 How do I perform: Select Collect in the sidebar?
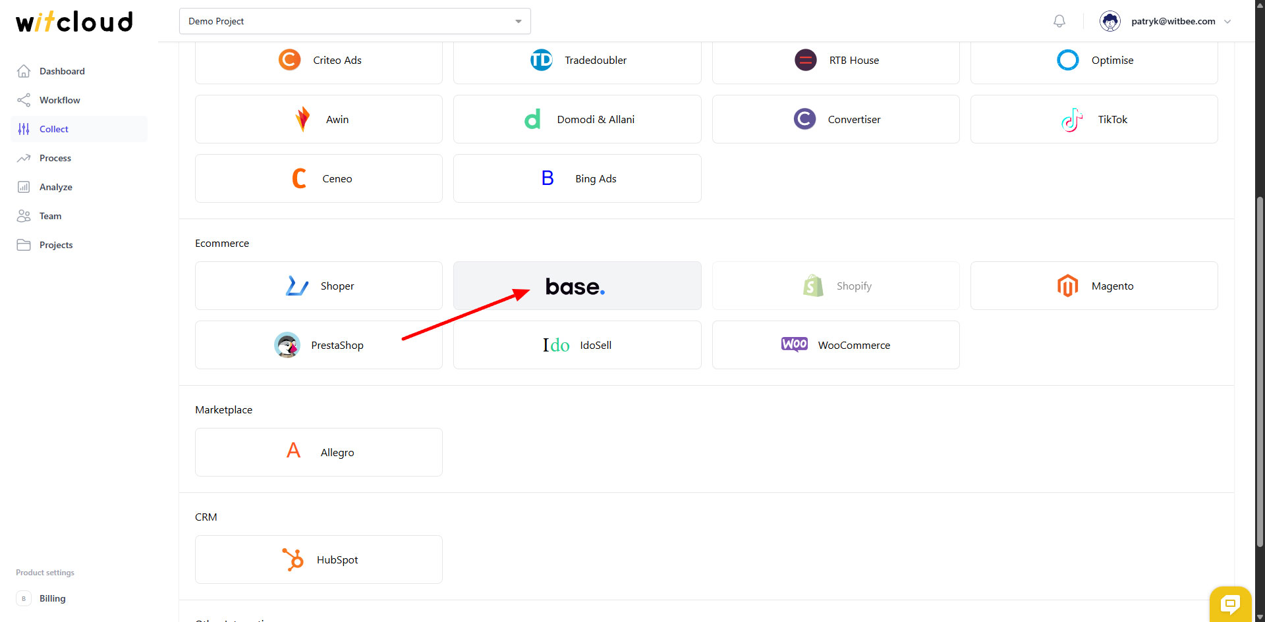pos(79,129)
